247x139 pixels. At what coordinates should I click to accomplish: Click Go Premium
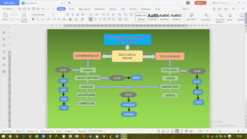point(220,3)
